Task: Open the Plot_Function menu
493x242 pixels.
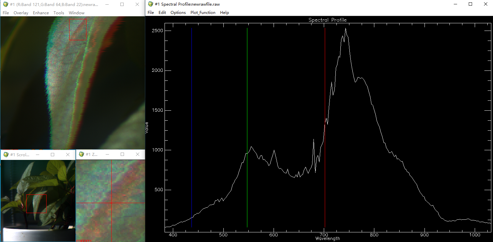Action: tap(203, 13)
